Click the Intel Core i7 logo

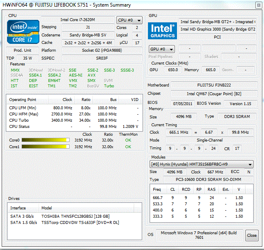coord(23,32)
